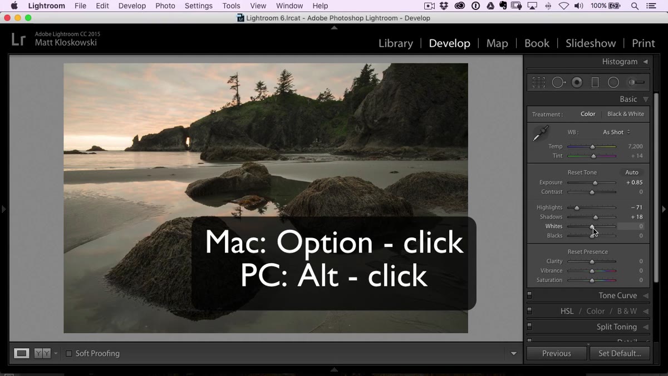
Task: Hide the right panel via edge arrow
Action: (664, 209)
